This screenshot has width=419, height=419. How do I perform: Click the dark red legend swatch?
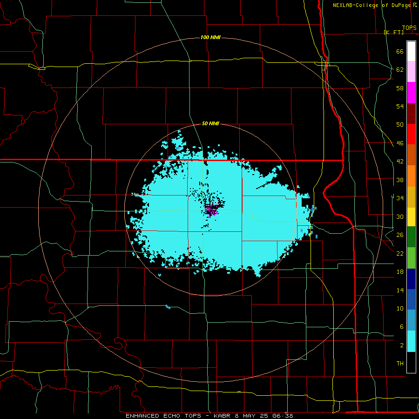click(x=411, y=113)
